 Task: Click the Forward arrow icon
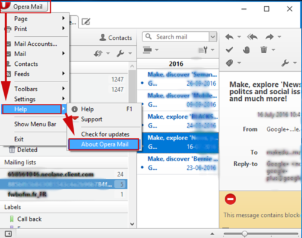[269, 37]
